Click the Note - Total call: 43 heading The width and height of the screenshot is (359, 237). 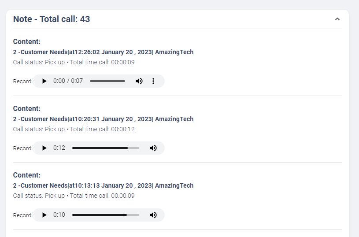click(x=52, y=19)
